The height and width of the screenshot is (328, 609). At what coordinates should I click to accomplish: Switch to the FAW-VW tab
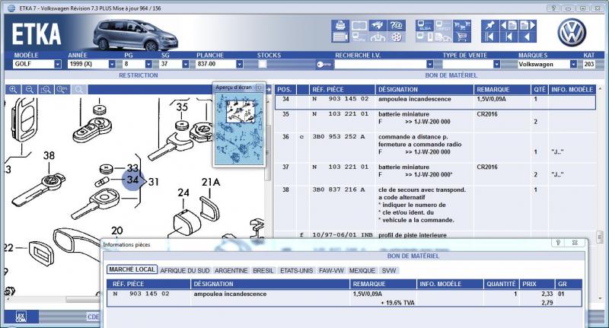(331, 271)
